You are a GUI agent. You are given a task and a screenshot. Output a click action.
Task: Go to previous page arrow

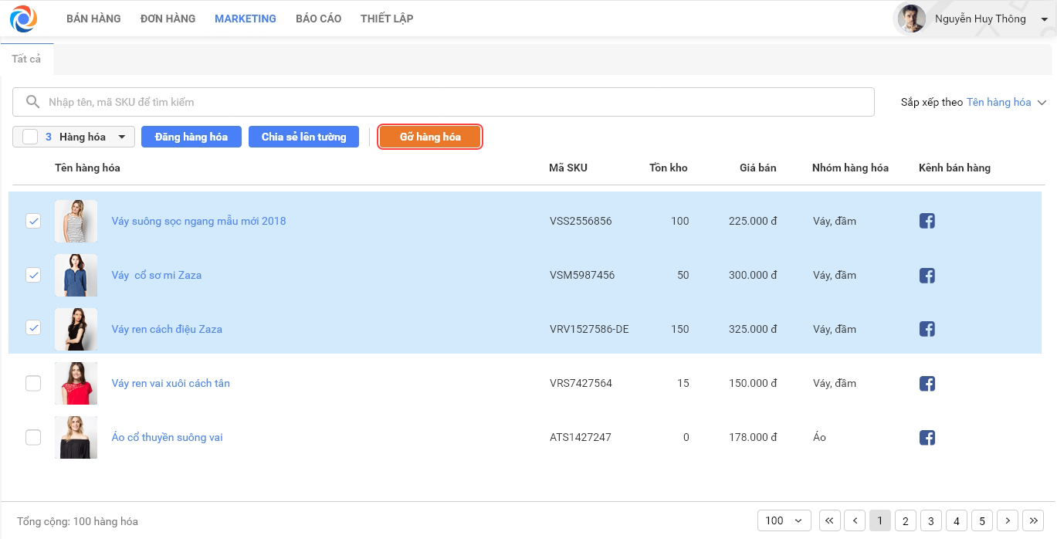(855, 521)
